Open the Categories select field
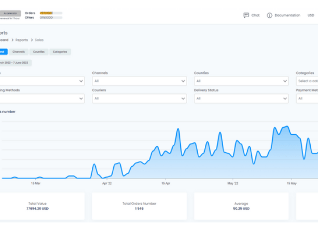Screen dimensions: 318x227 (x=307, y=81)
